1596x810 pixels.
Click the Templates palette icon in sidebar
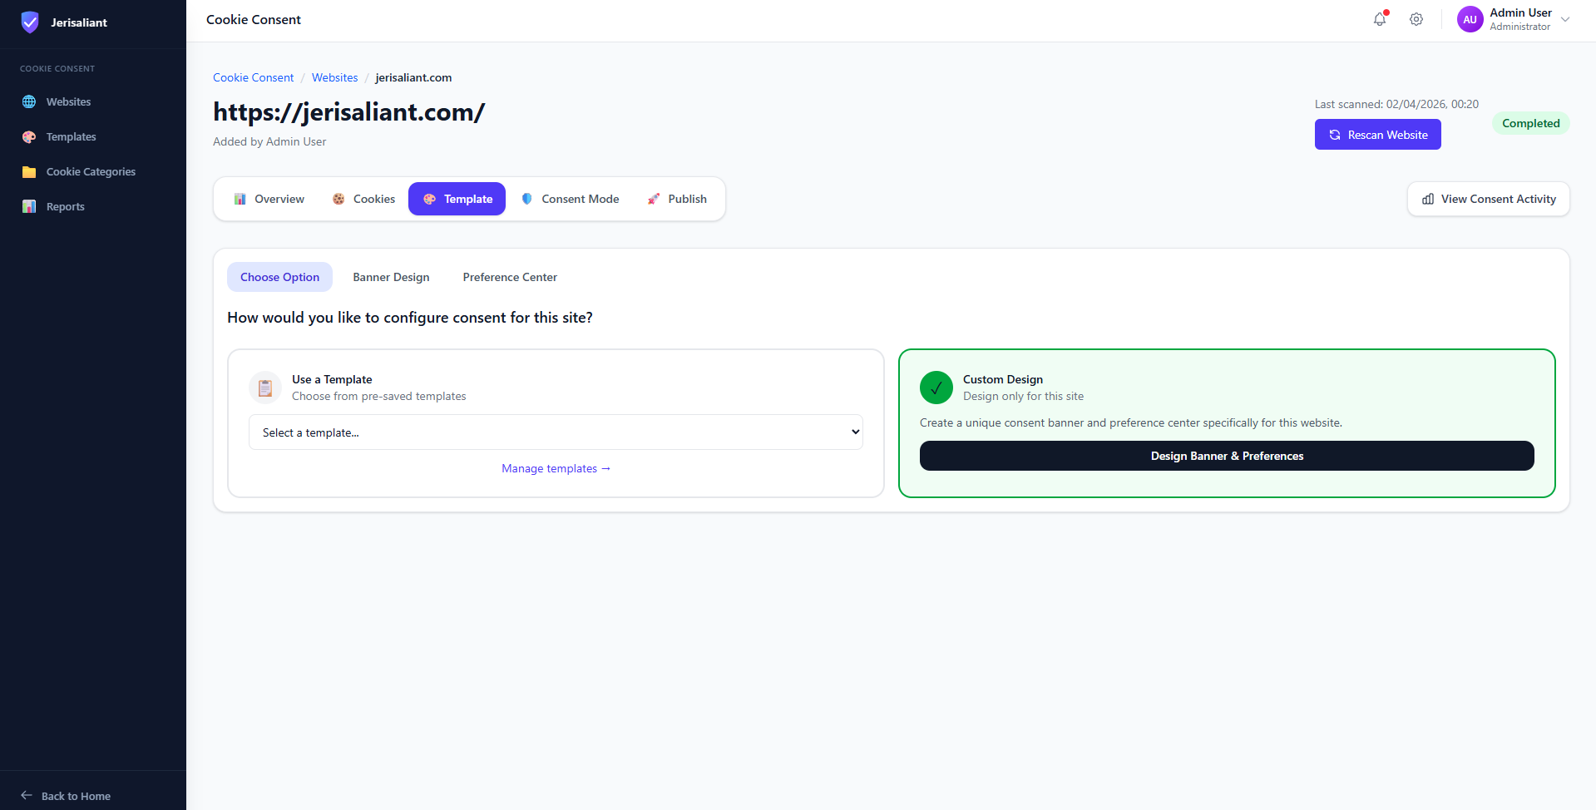pos(29,137)
